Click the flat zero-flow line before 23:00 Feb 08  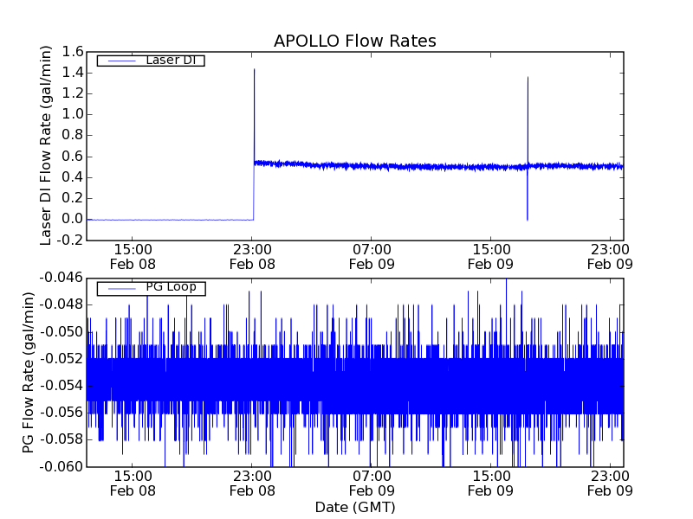coord(173,220)
